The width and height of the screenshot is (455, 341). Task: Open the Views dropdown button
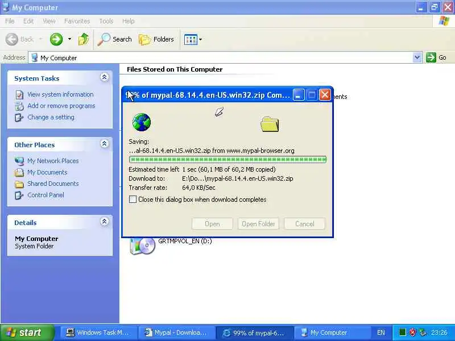pos(193,39)
